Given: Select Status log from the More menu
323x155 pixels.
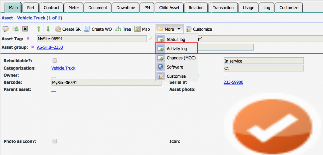Looking at the screenshot, I should (177, 40).
